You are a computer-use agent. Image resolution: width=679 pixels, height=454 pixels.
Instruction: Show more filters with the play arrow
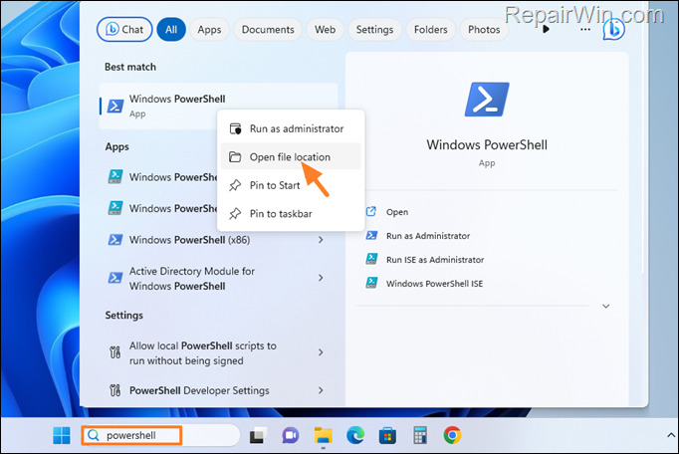coord(546,29)
